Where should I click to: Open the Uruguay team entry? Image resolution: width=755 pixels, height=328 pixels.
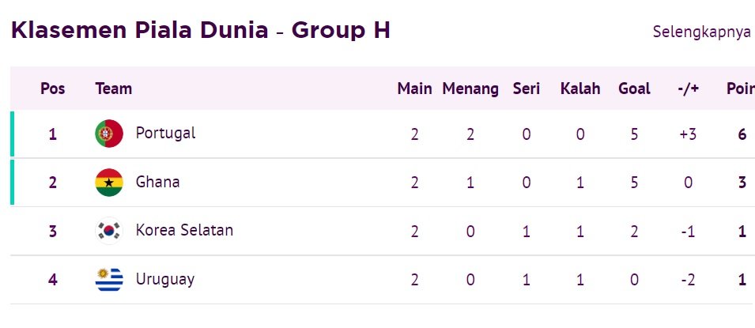(x=164, y=279)
